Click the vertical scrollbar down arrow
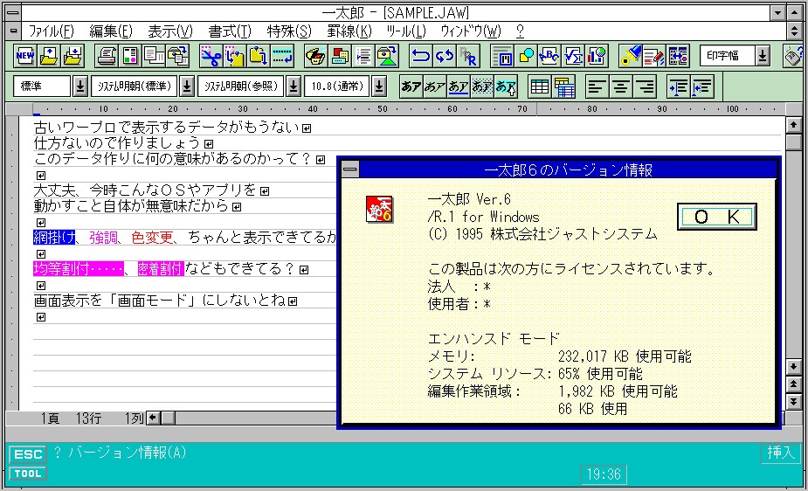Viewport: 808px width, 491px height. [x=793, y=367]
